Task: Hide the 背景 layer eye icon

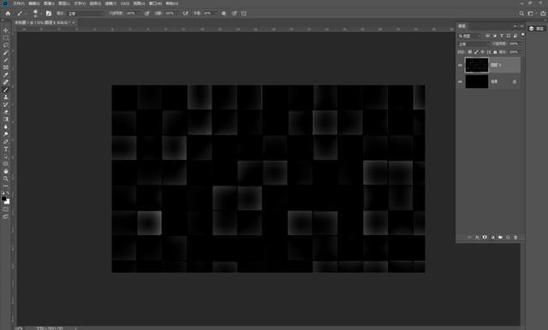Action: (x=461, y=81)
